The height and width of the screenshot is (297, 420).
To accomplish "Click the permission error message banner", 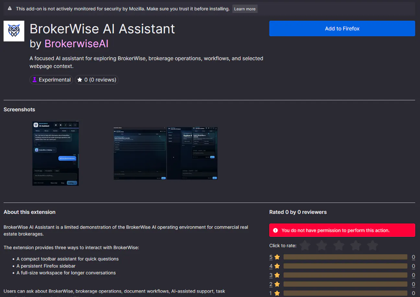I will pos(342,230).
